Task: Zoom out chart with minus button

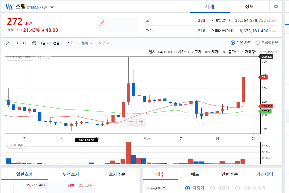Action: [131, 122]
